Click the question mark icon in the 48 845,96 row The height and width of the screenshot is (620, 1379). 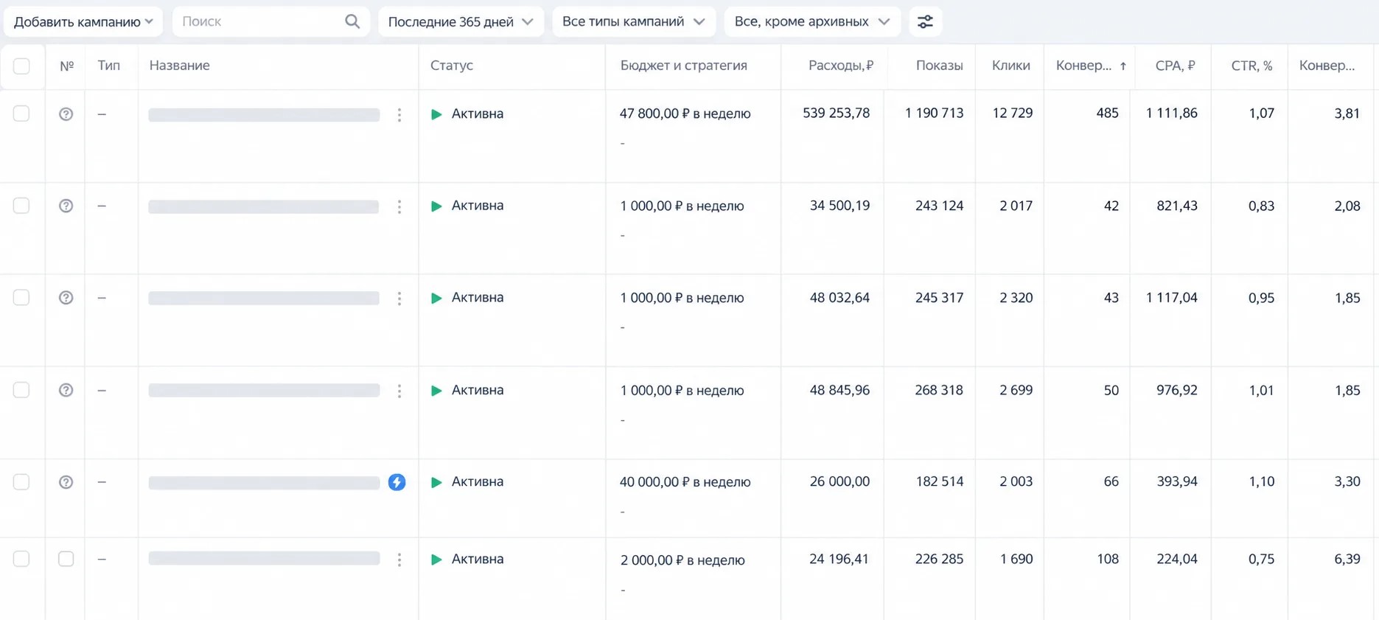66,390
